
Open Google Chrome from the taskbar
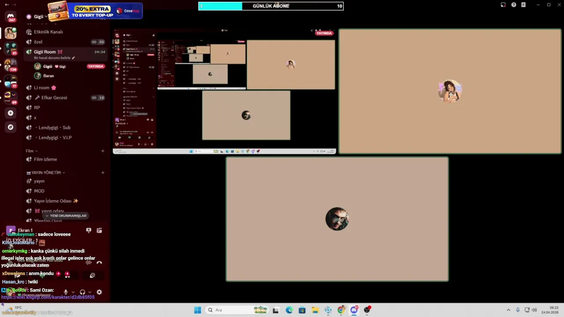[341, 310]
